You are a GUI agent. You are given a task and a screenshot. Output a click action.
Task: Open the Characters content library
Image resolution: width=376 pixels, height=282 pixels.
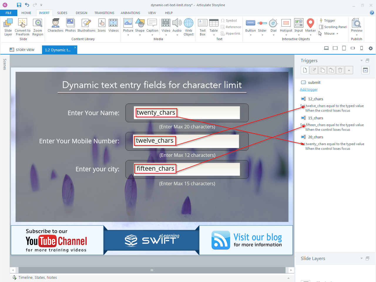click(x=55, y=26)
